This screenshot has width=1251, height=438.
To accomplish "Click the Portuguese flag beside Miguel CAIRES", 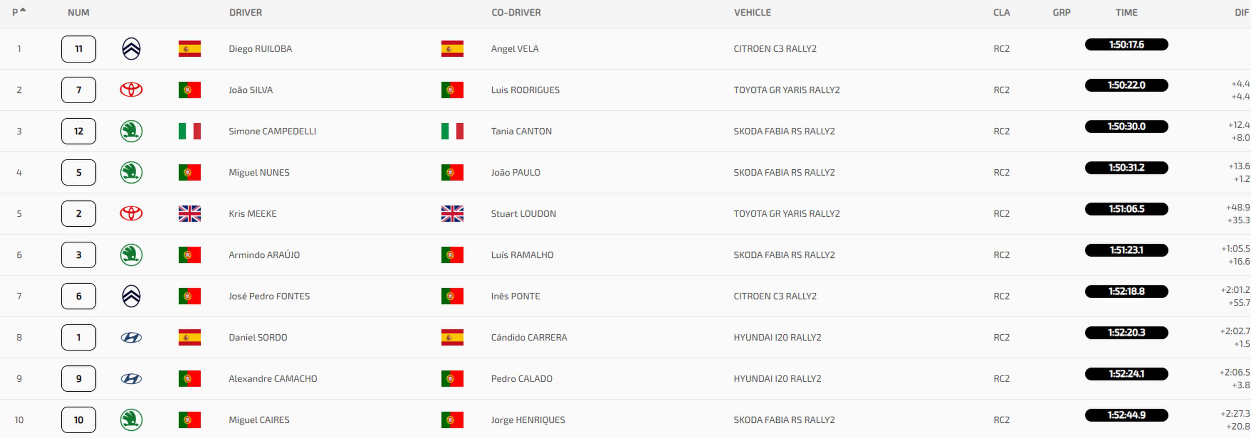I will [189, 420].
